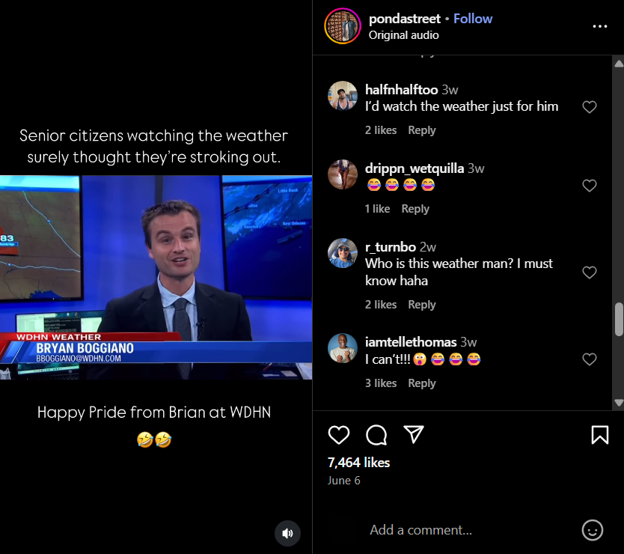This screenshot has width=624, height=554.
Task: Like halfnhalftoo's comment
Action: [590, 107]
